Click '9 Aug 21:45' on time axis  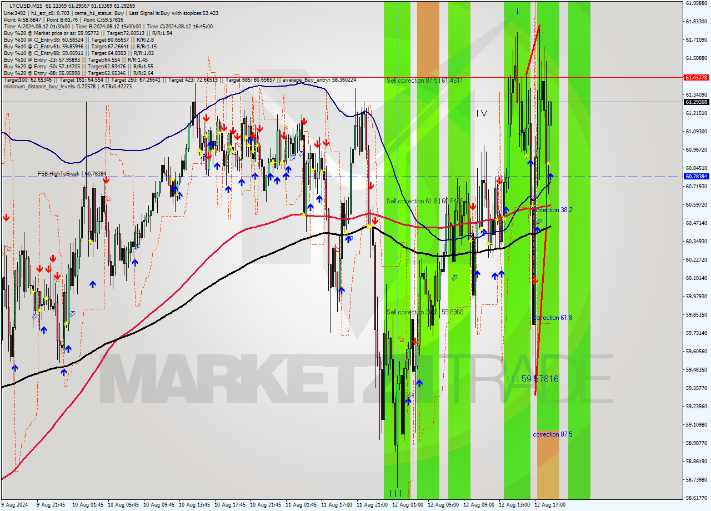tap(51, 505)
